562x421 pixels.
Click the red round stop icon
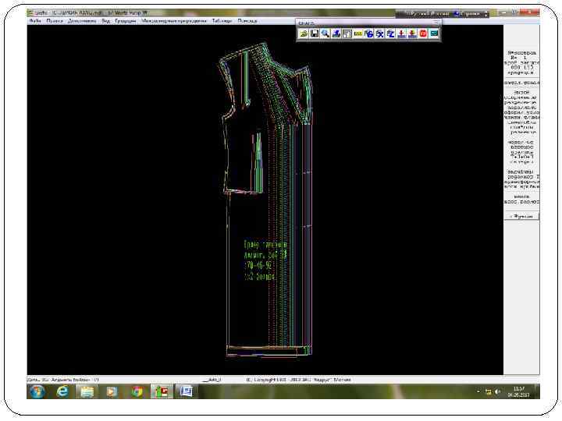point(423,34)
